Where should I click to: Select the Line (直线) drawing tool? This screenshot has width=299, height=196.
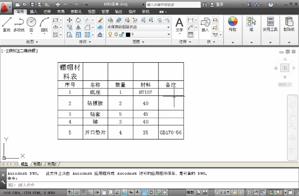pyautogui.click(x=7, y=24)
